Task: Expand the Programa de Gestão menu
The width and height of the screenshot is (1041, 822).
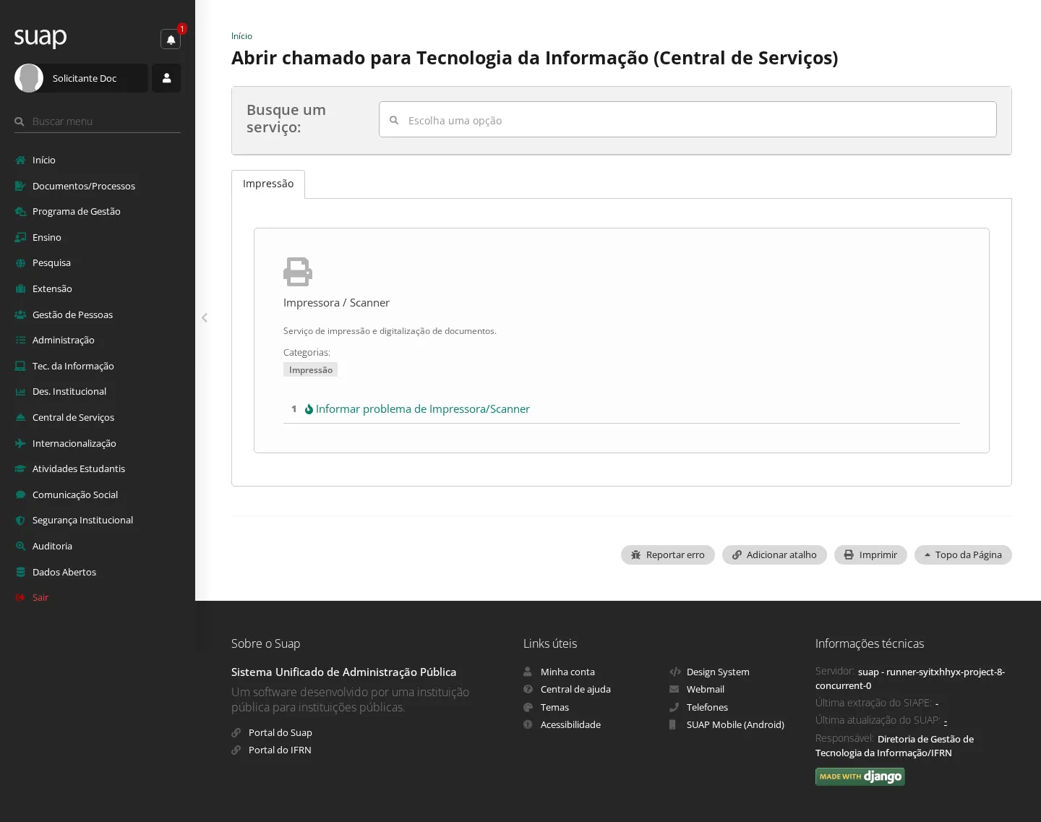Action: 98,211
